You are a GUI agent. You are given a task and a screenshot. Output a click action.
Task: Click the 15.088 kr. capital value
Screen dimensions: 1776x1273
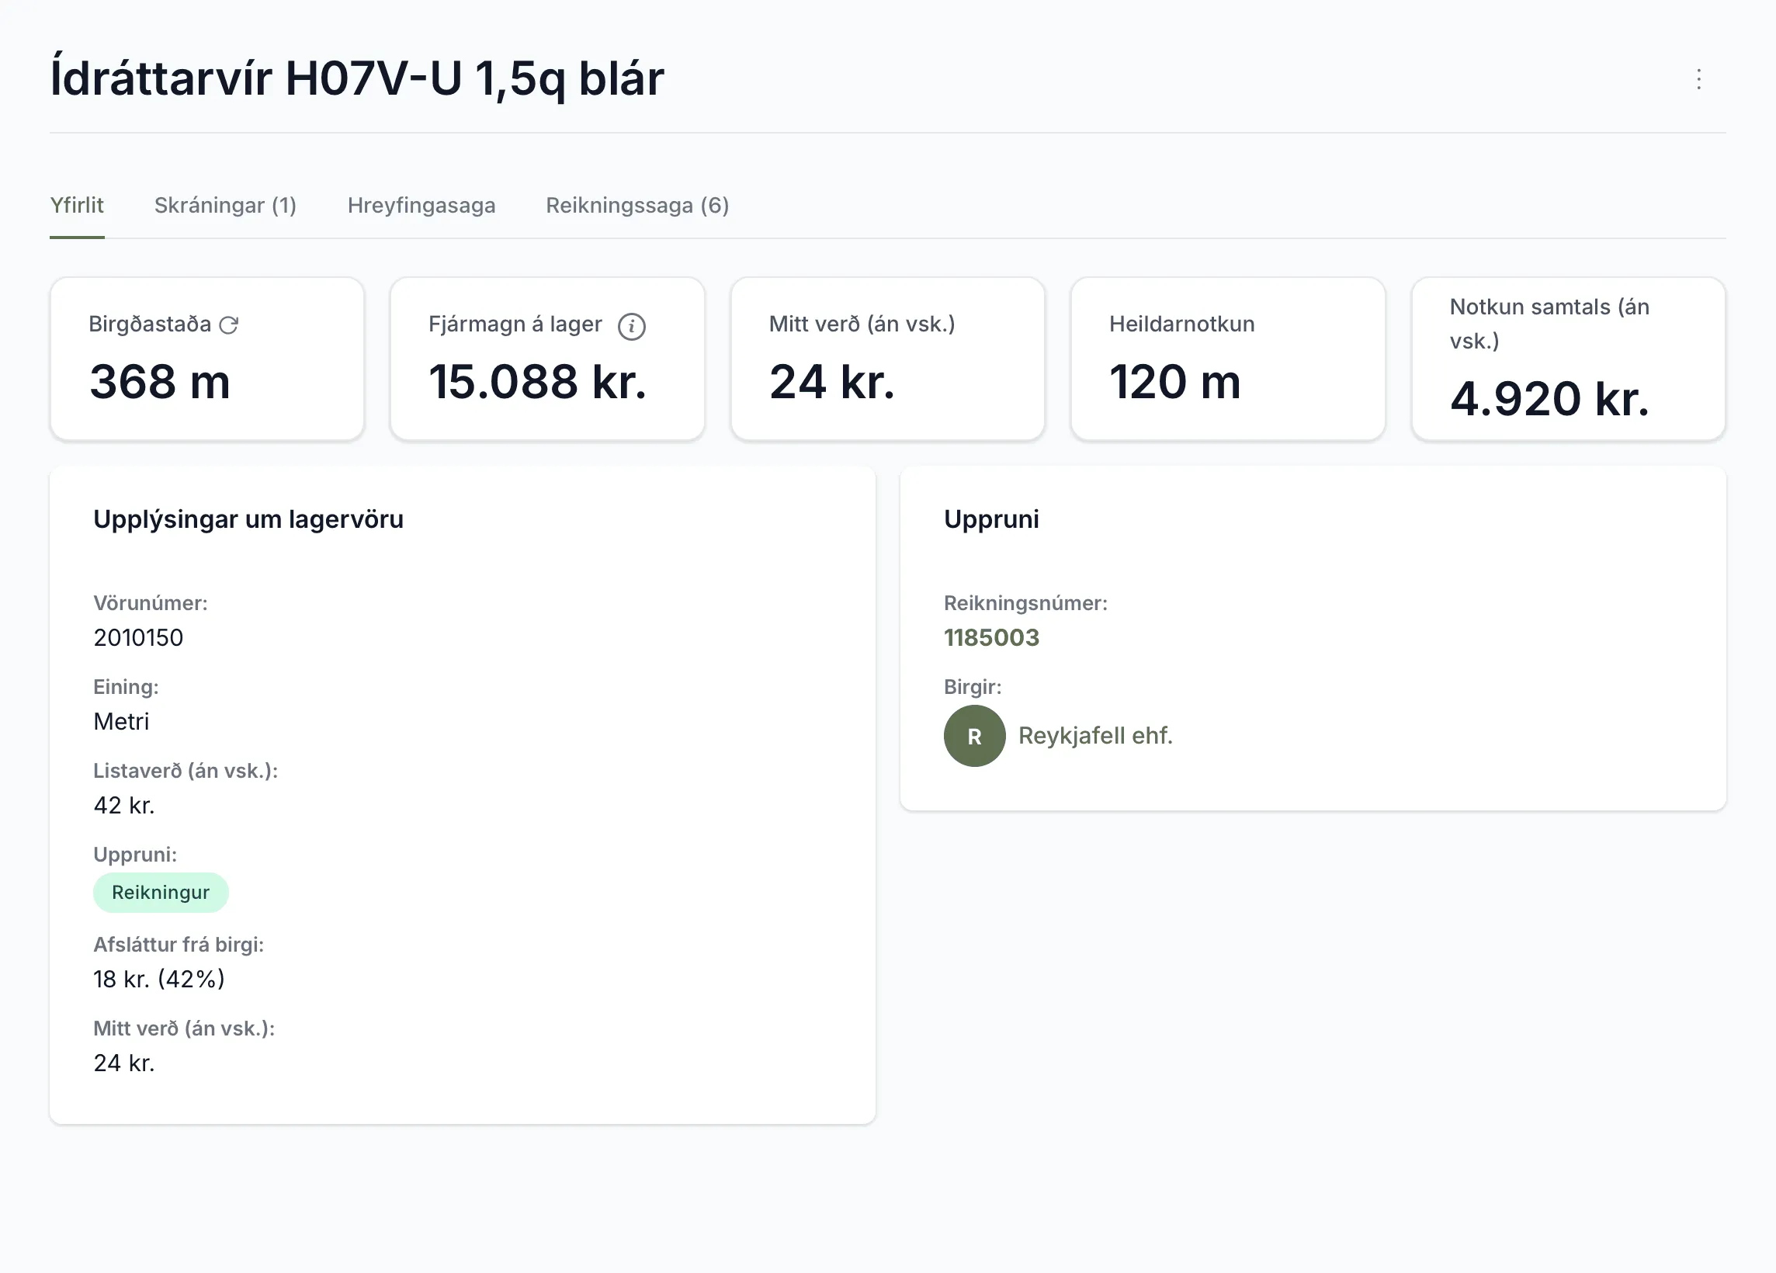pos(538,382)
